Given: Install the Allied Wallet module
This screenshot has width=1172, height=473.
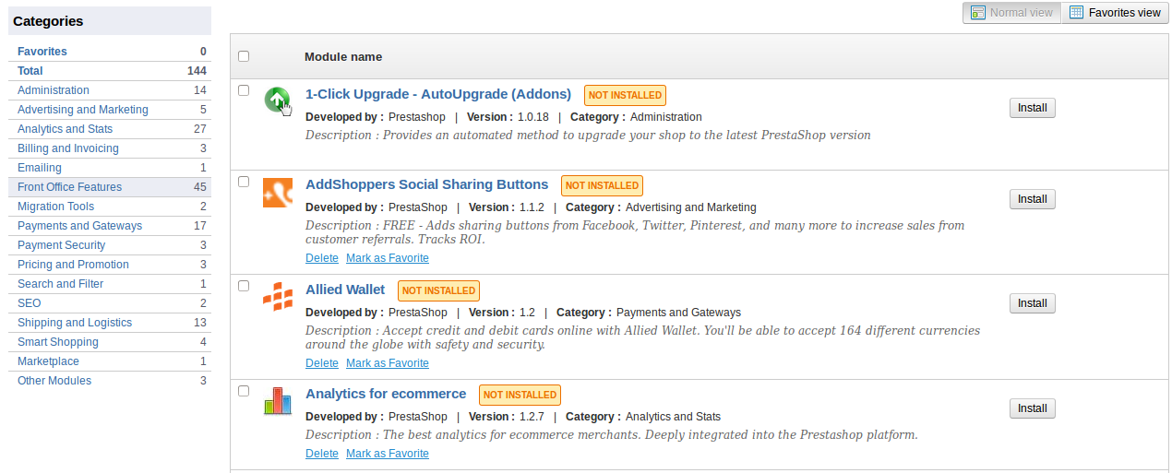Looking at the screenshot, I should [x=1032, y=303].
